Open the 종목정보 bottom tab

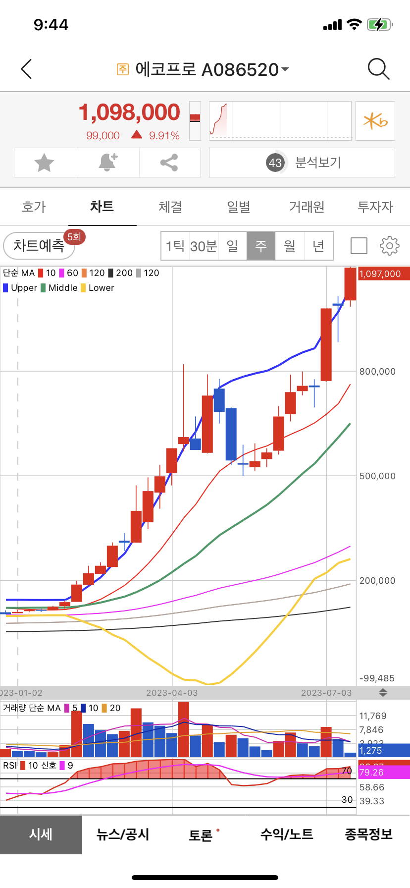369,834
